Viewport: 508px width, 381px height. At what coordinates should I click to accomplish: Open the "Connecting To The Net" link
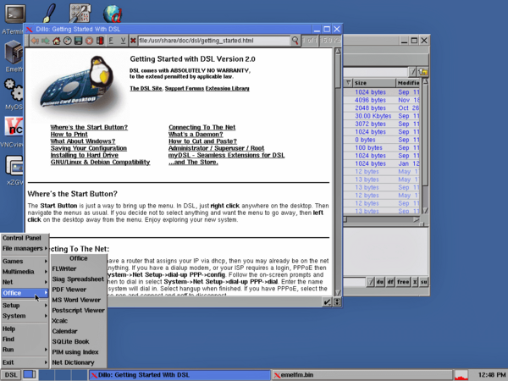coord(202,127)
